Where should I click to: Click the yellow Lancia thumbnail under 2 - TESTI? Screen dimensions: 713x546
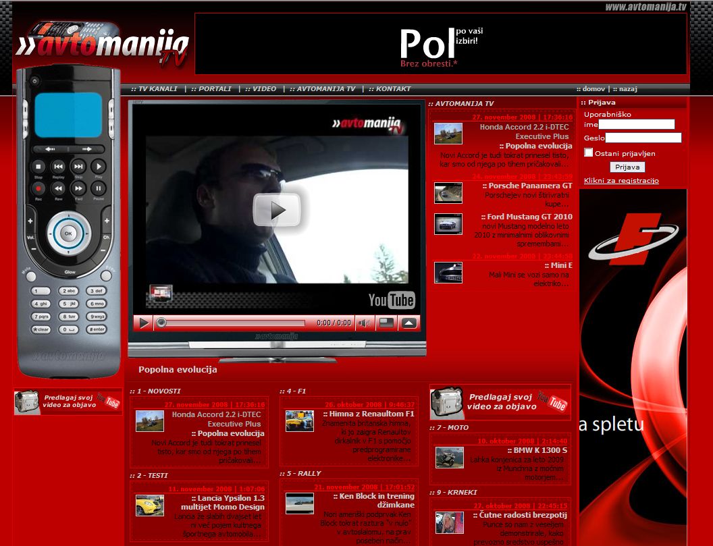click(x=150, y=506)
